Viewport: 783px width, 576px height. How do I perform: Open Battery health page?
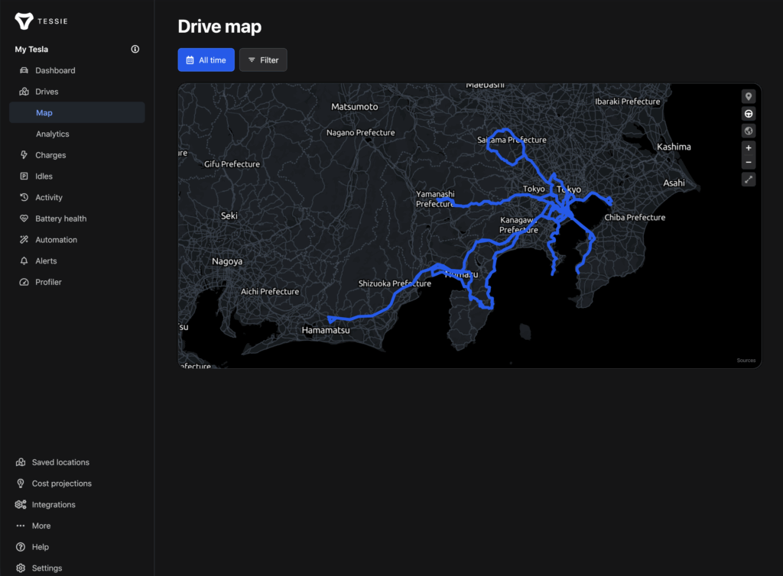[60, 218]
